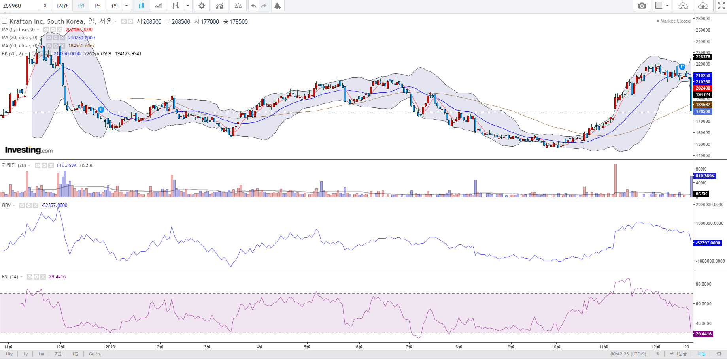Expand MA (5, close, 0) dropdown arrow
The image size is (727, 359).
[38, 30]
